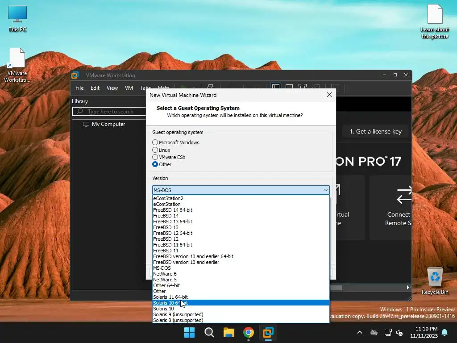
Task: Pick the highlighted Solaris 10 64-bit
Action: click(241, 303)
